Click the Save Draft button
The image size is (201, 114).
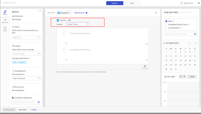pyautogui.click(x=23, y=110)
